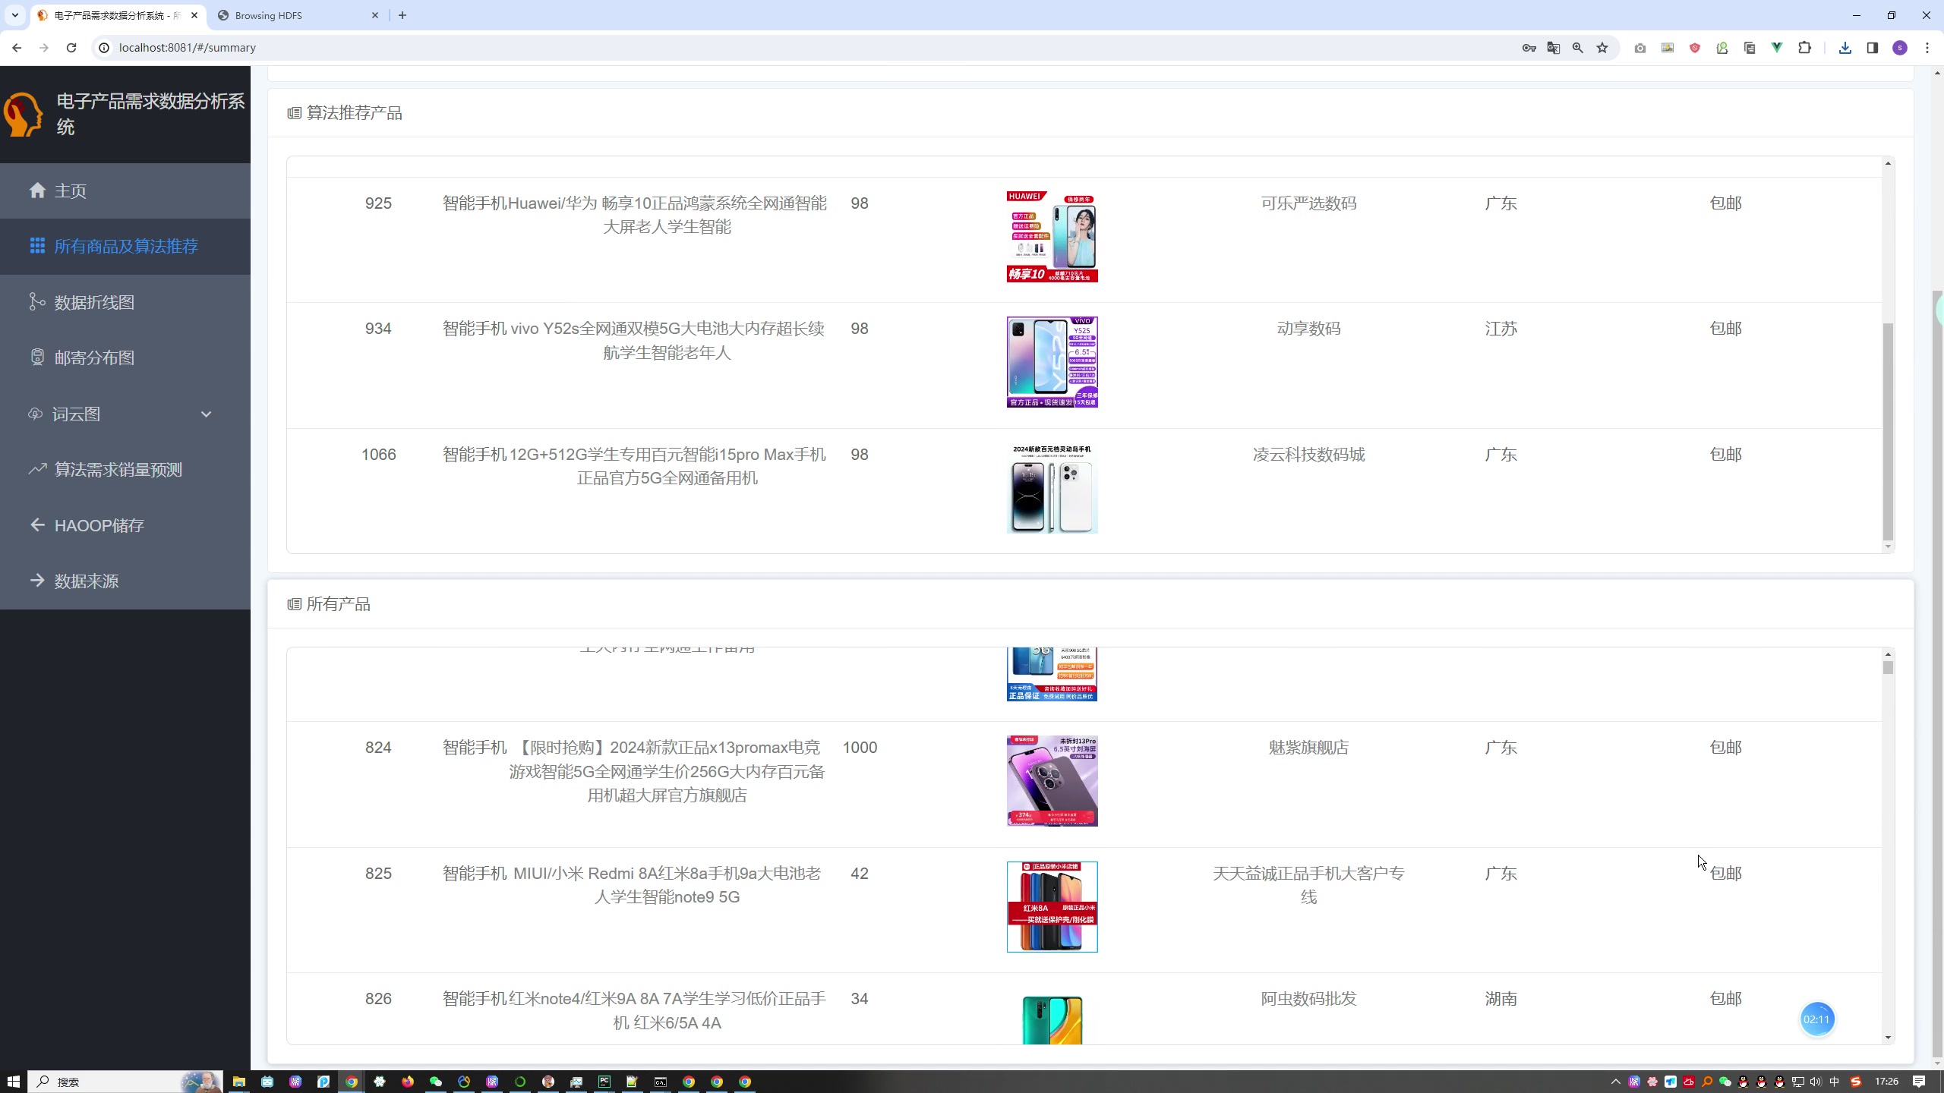Open the x13promax product thumbnail in row 824

(x=1052, y=781)
